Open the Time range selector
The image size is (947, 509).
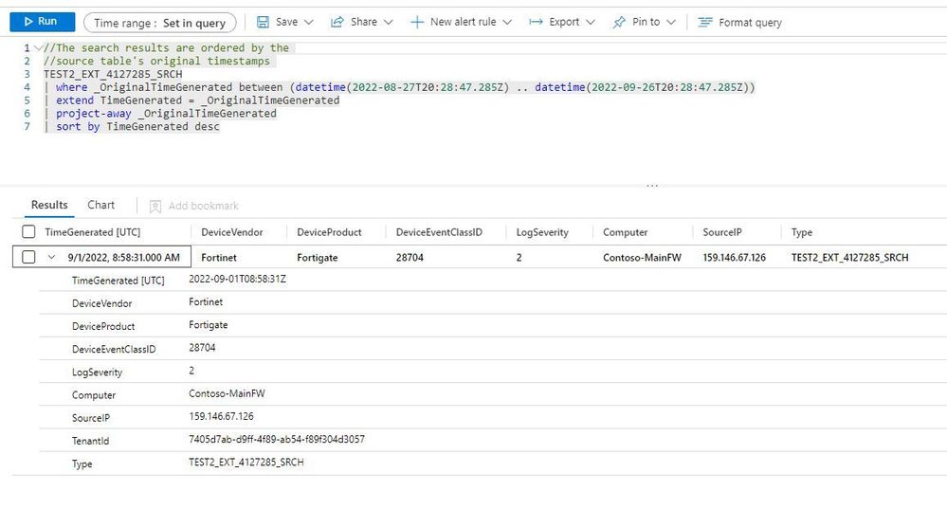point(160,23)
